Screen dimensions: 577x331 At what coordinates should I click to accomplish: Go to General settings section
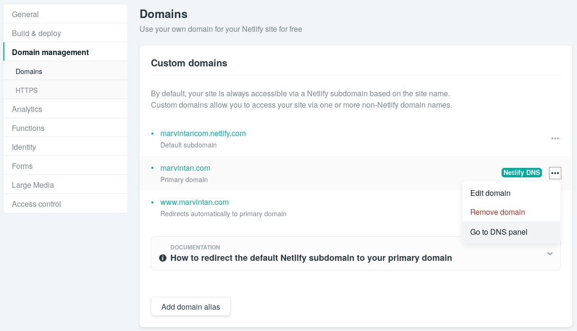point(26,14)
